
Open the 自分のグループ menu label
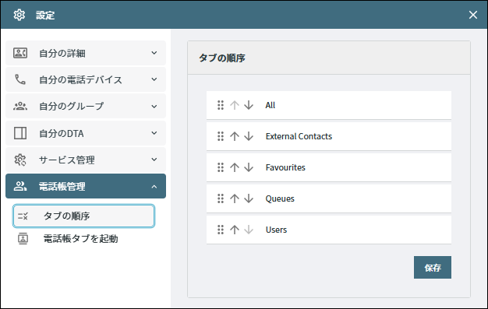(x=71, y=107)
